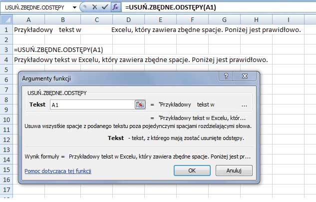Select cell A4 with the cleaned text
This screenshot has width=316, height=202.
[28, 60]
